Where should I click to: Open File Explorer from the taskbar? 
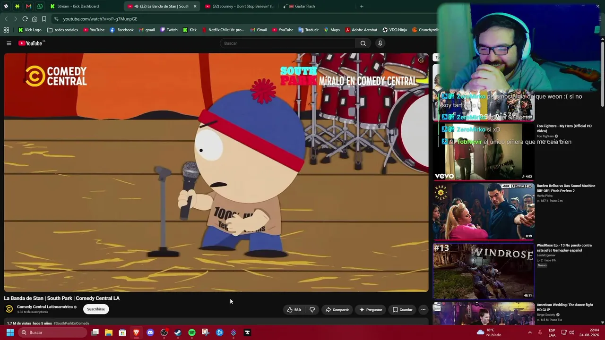point(109,332)
